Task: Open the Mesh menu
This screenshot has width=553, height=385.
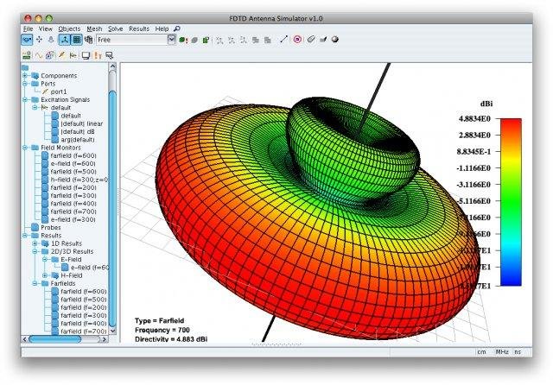Action: tap(93, 28)
